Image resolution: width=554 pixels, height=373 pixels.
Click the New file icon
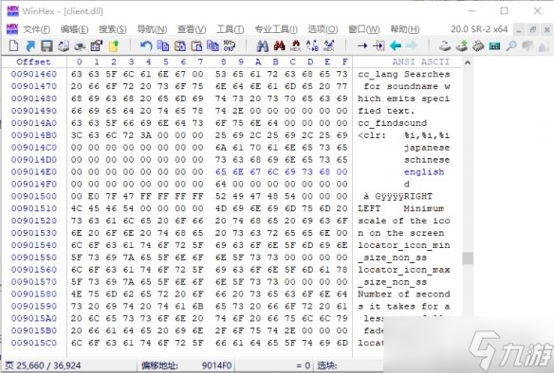coord(14,45)
